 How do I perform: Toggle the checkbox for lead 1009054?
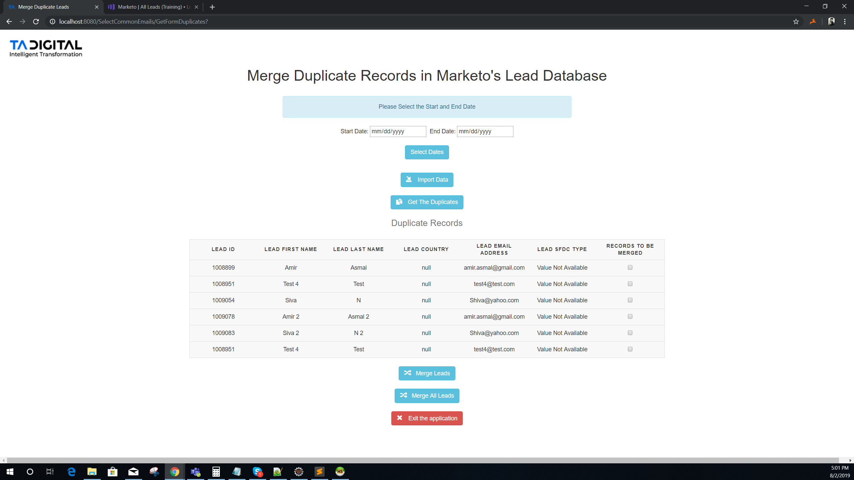point(630,300)
